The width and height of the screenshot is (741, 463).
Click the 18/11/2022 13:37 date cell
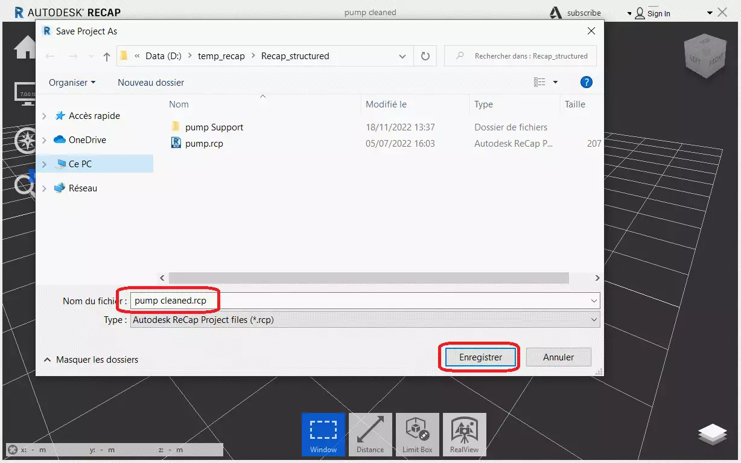coord(400,127)
